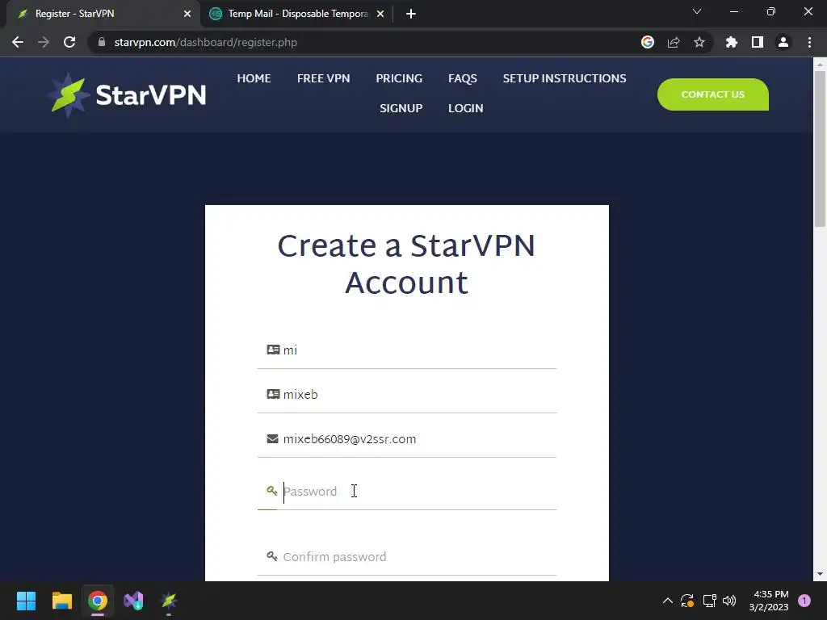Open HOME in navigation menu
This screenshot has width=827, height=620.
pos(254,78)
